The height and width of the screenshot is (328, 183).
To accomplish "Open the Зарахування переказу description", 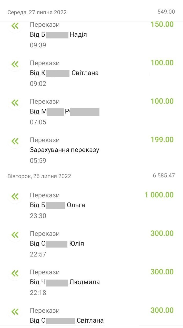I will pyautogui.click(x=65, y=150).
